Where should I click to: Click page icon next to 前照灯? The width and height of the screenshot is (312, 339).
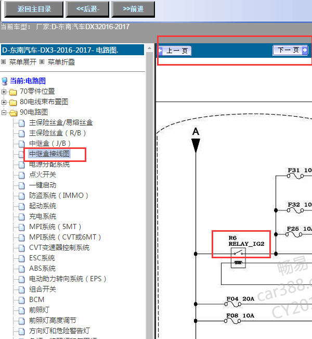[x=22, y=310]
